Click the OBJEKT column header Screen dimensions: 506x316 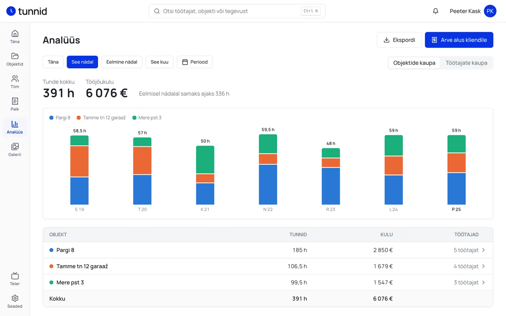(x=58, y=234)
